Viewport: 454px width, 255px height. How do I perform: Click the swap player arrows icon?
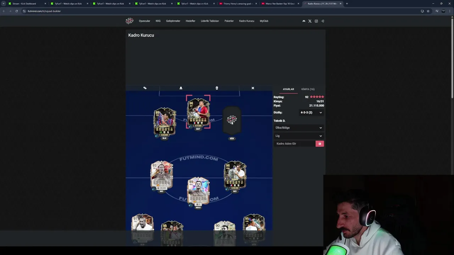click(145, 88)
